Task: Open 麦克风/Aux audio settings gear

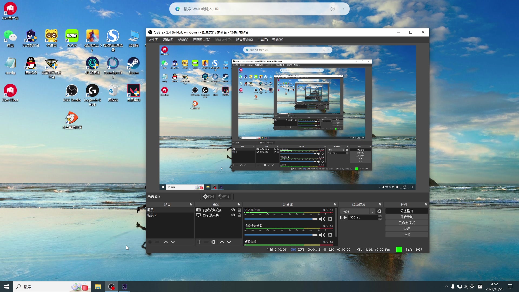Action: point(330,219)
